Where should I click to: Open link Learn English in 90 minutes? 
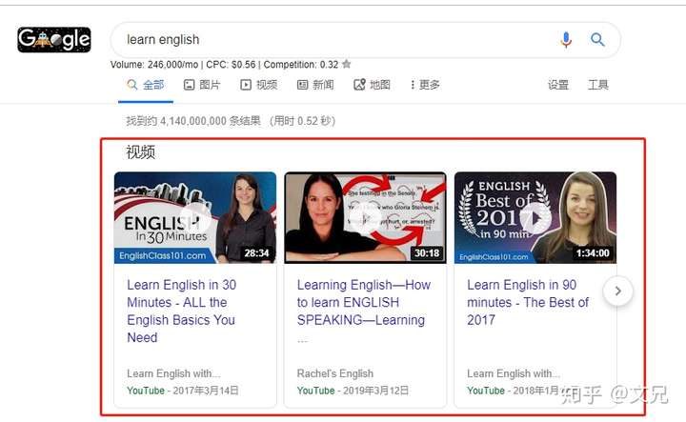pyautogui.click(x=528, y=302)
